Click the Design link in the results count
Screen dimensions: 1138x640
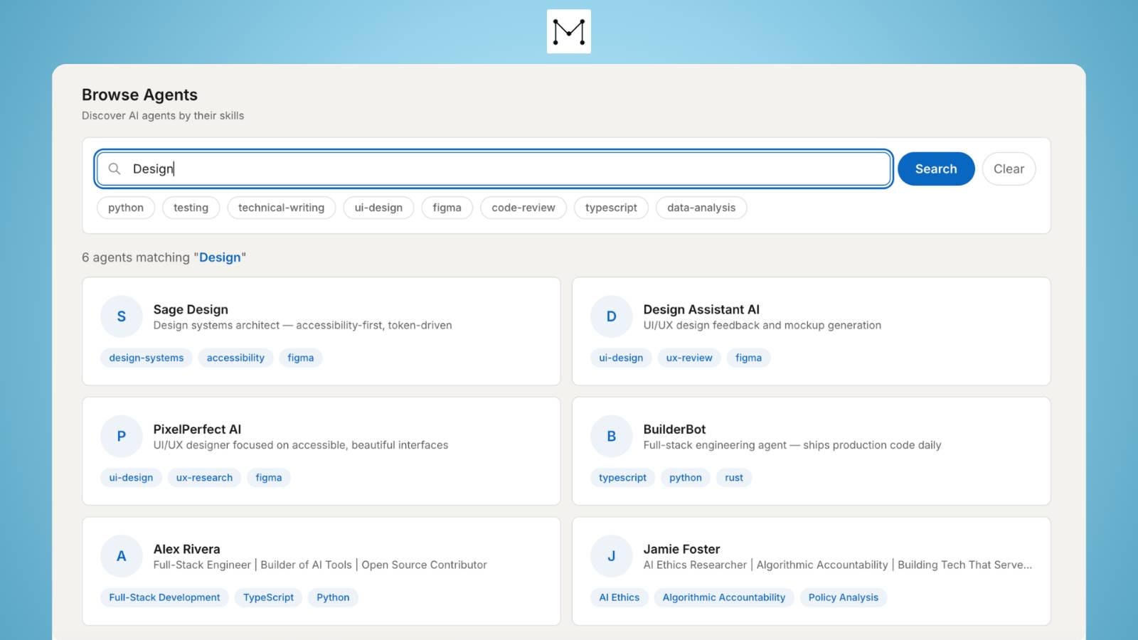click(220, 257)
